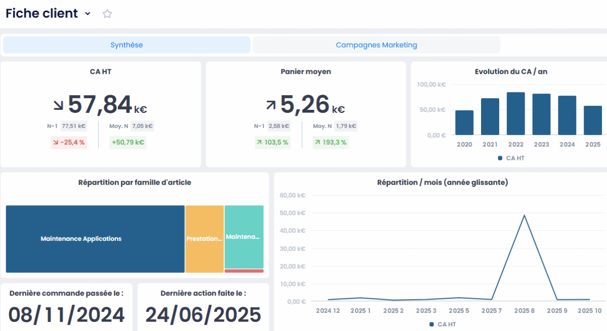Click the last order date 08/11/2024
Viewport: 607px width, 331px height.
tap(66, 315)
